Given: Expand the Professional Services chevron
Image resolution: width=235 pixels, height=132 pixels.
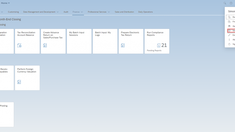Looking at the screenshot, I should (109, 12).
